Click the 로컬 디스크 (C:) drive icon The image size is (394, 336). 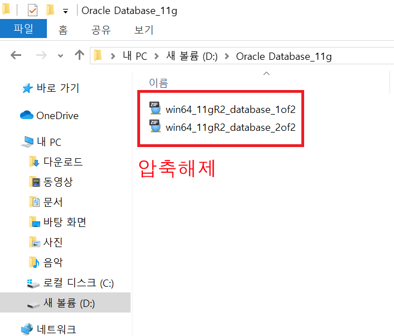pyautogui.click(x=33, y=283)
